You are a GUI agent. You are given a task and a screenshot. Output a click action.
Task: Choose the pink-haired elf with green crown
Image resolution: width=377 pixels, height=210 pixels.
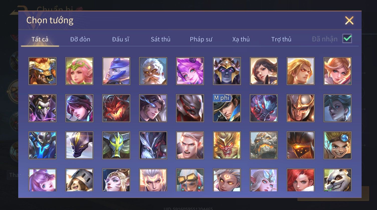click(79, 71)
